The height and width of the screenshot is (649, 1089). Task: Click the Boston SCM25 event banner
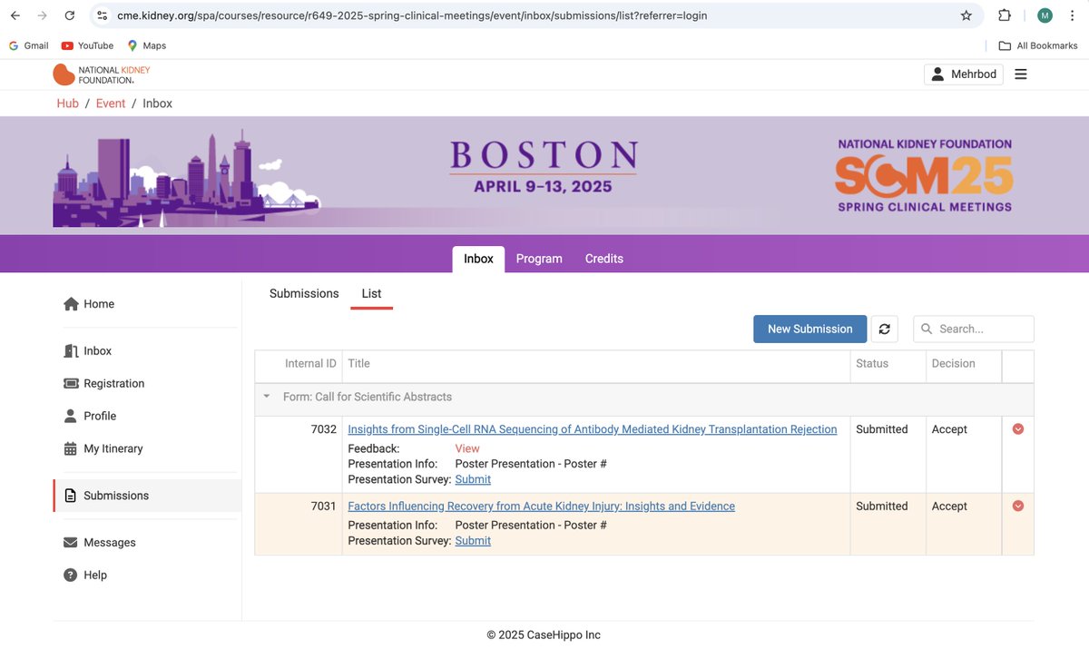544,175
